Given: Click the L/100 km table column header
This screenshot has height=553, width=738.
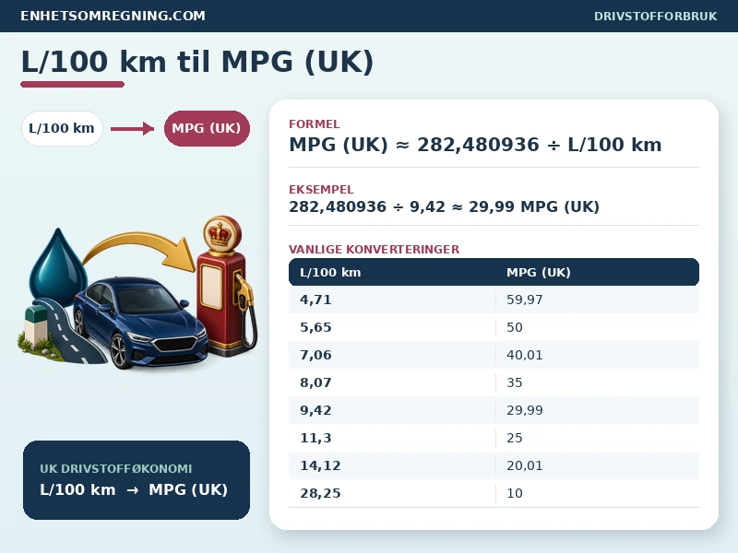Looking at the screenshot, I should pos(330,272).
